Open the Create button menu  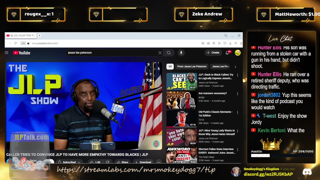tap(213, 52)
